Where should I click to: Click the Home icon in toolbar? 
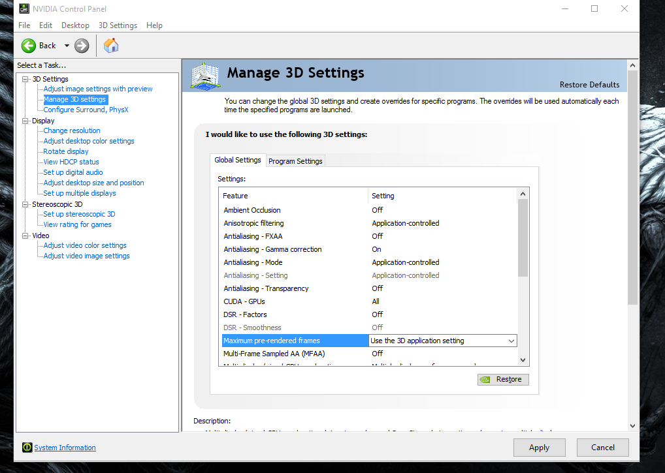click(x=111, y=45)
